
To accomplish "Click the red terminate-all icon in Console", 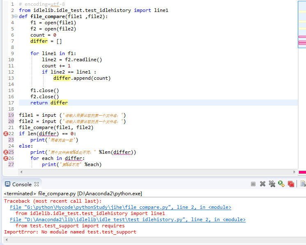I will tap(291, 184).
